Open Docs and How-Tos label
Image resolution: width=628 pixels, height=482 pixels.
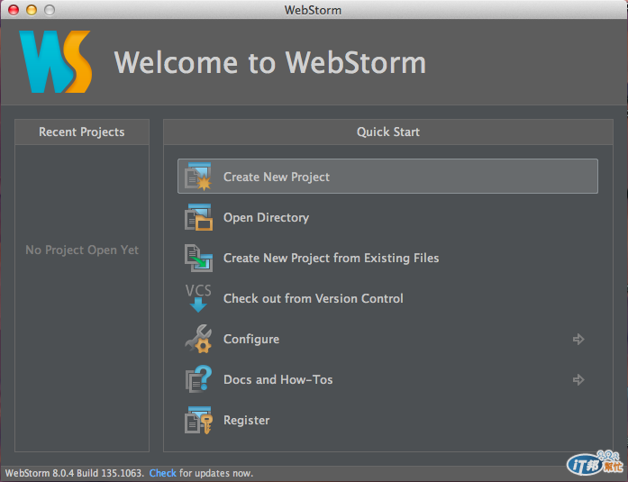point(278,379)
